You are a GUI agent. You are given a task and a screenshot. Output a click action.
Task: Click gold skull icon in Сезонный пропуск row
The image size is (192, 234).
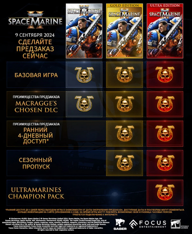point(125,163)
